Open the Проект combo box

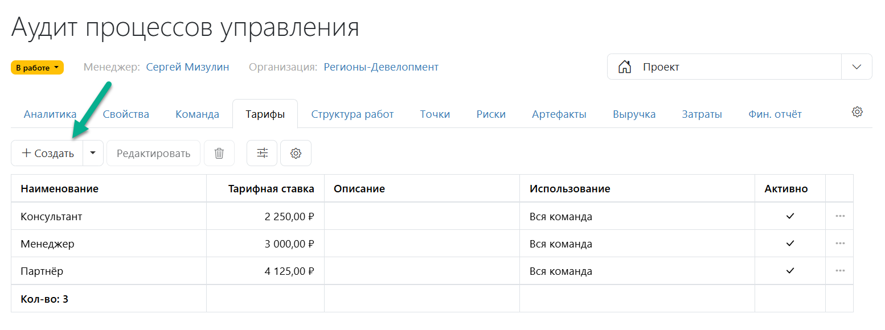tap(739, 67)
